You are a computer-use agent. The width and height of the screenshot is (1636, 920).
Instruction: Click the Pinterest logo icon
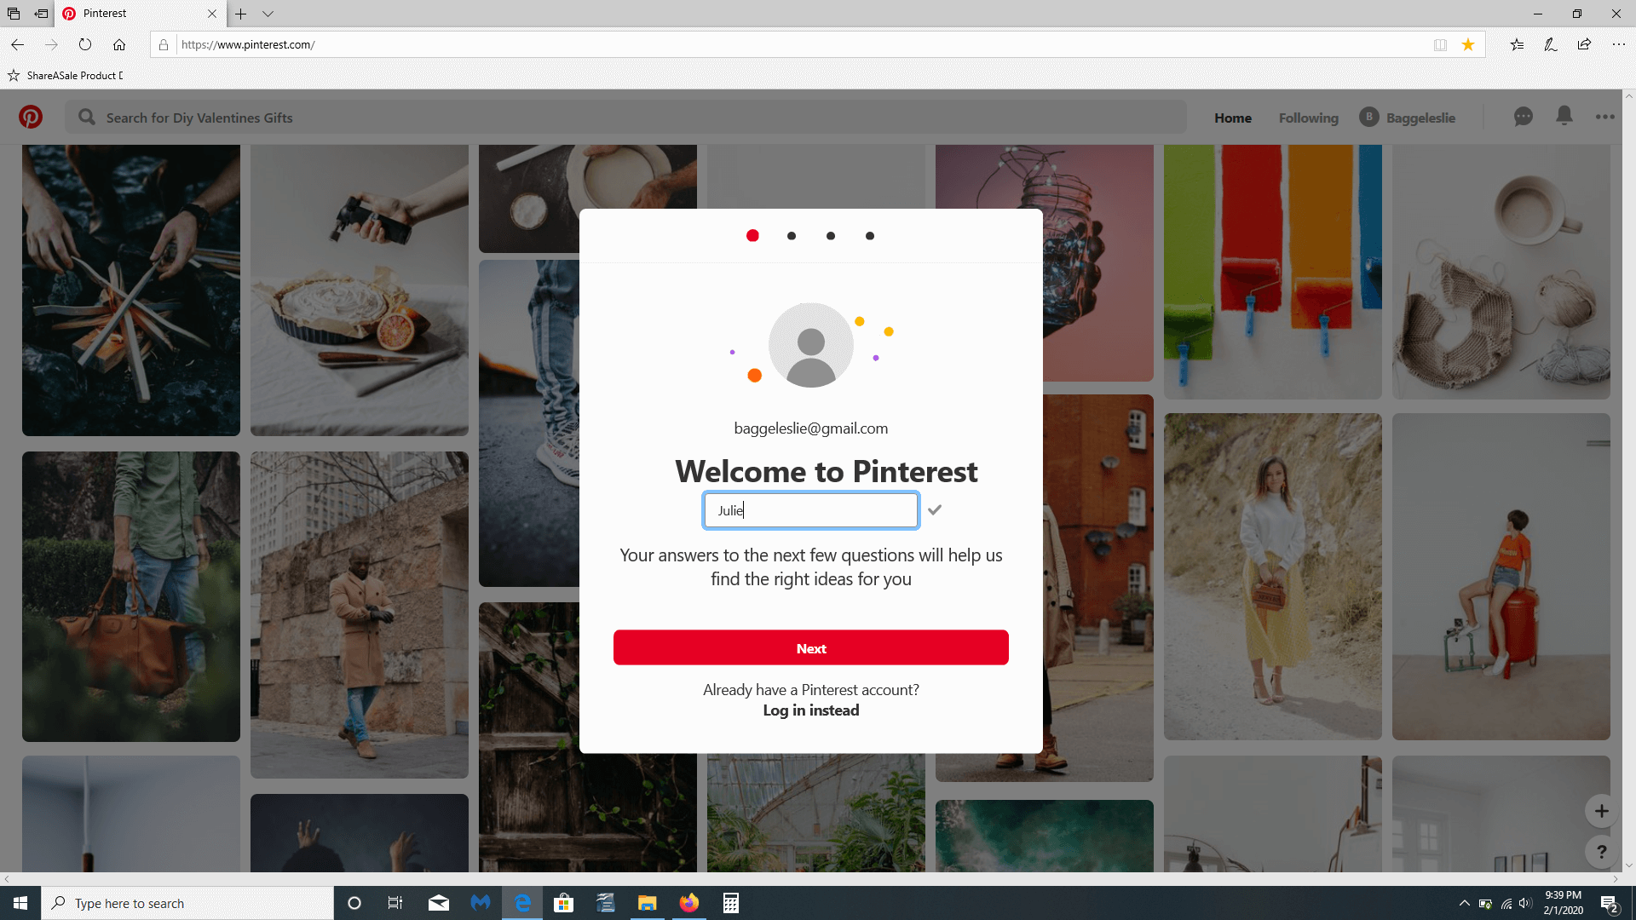point(31,117)
